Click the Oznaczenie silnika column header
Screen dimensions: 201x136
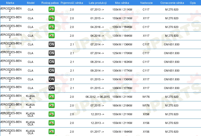click(172, 3)
